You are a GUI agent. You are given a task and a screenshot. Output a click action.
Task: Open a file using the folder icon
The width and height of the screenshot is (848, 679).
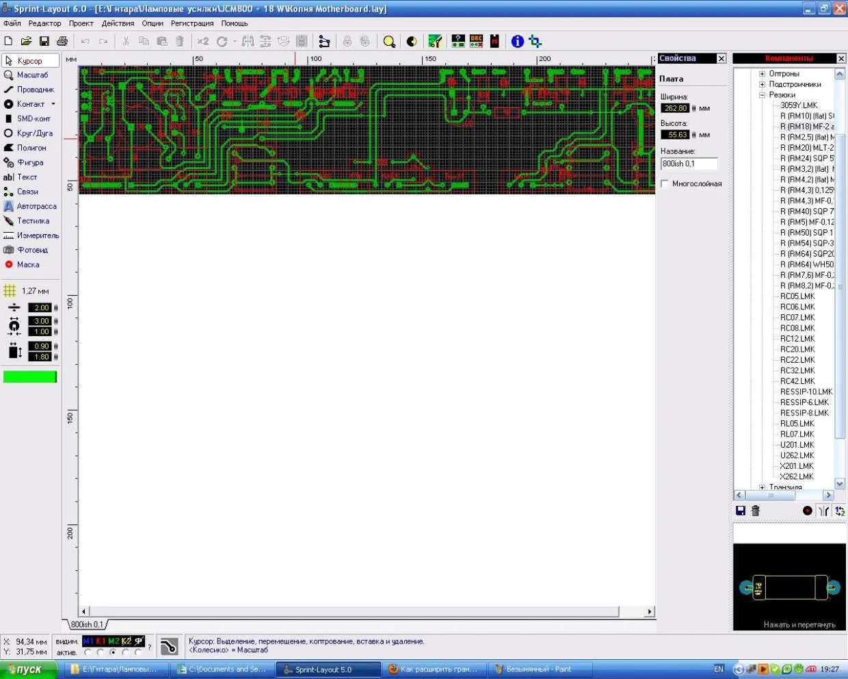point(26,42)
